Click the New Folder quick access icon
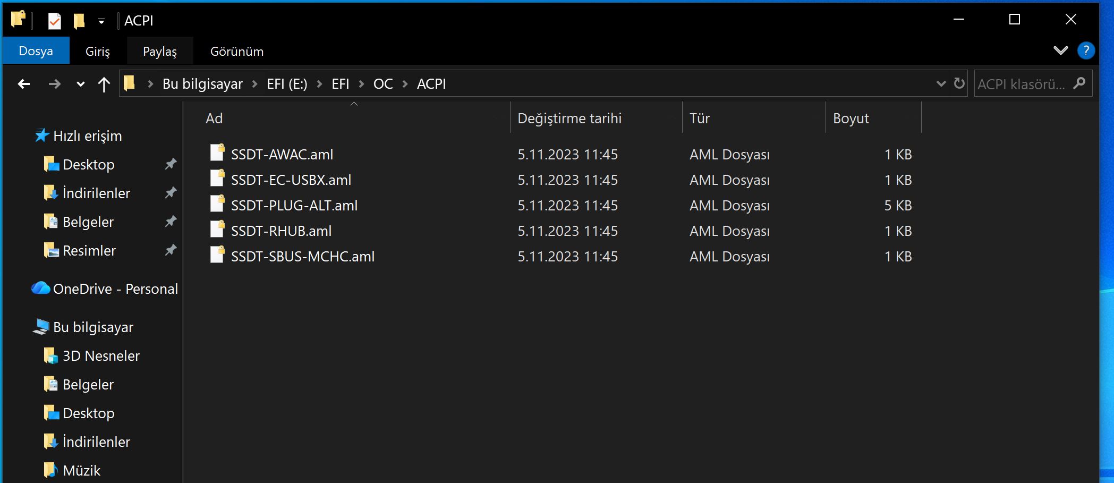 click(79, 21)
